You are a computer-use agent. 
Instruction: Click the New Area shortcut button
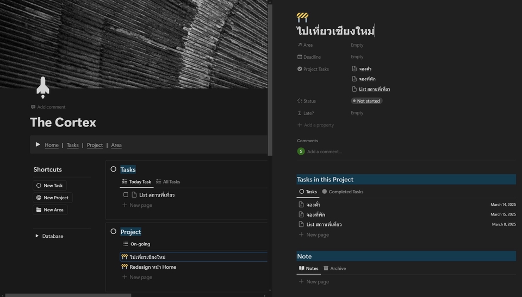coord(50,210)
